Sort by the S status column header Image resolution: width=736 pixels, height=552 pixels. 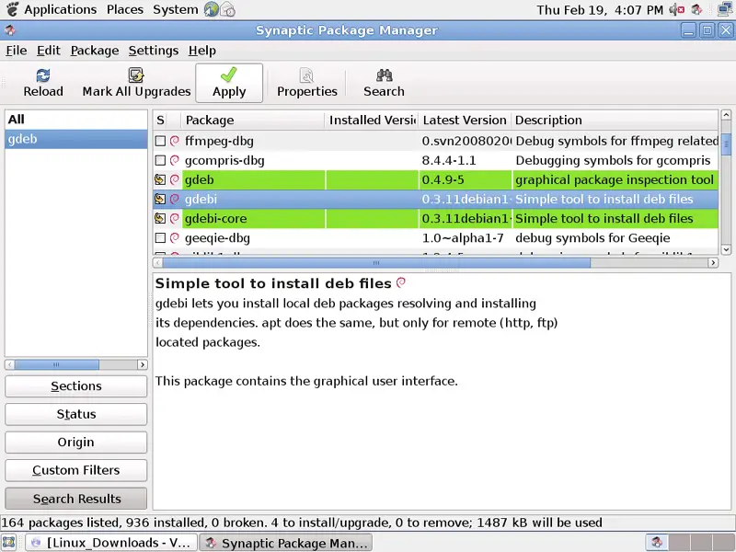[x=160, y=121]
